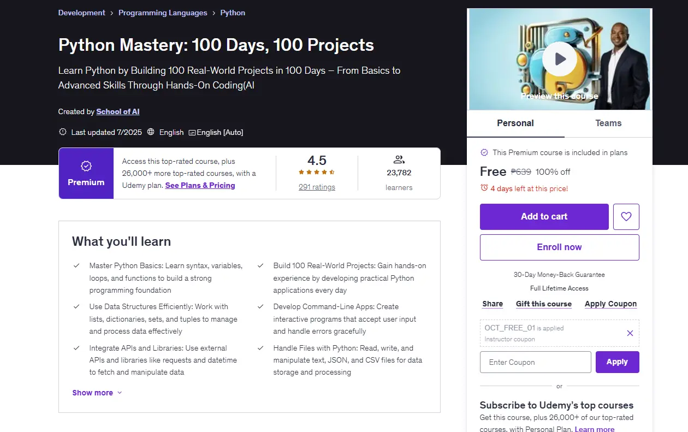
Task: Click the wishlist heart icon button
Action: (626, 217)
